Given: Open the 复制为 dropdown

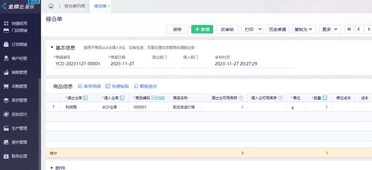Looking at the screenshot, I should [304, 29].
